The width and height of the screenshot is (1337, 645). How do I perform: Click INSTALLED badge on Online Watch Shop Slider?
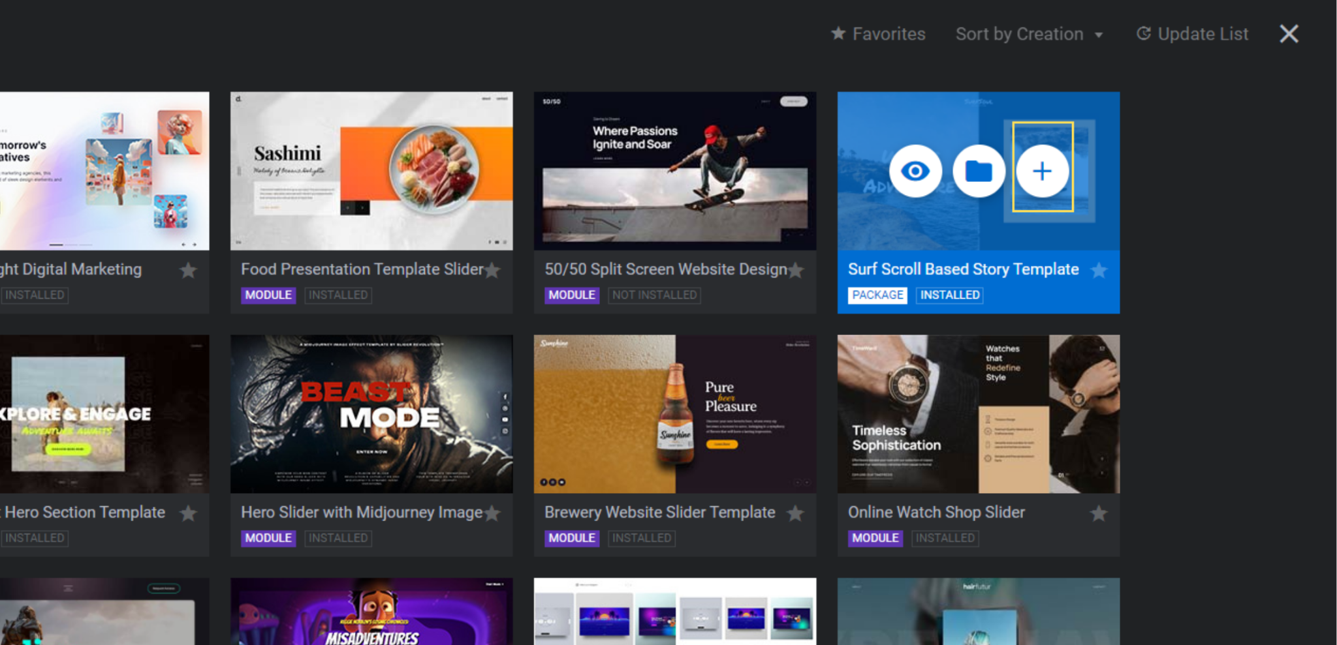[x=945, y=538]
